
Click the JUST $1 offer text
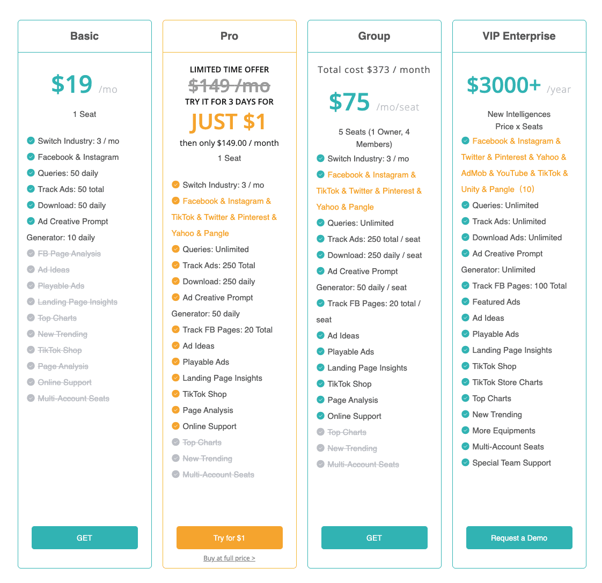click(x=229, y=122)
